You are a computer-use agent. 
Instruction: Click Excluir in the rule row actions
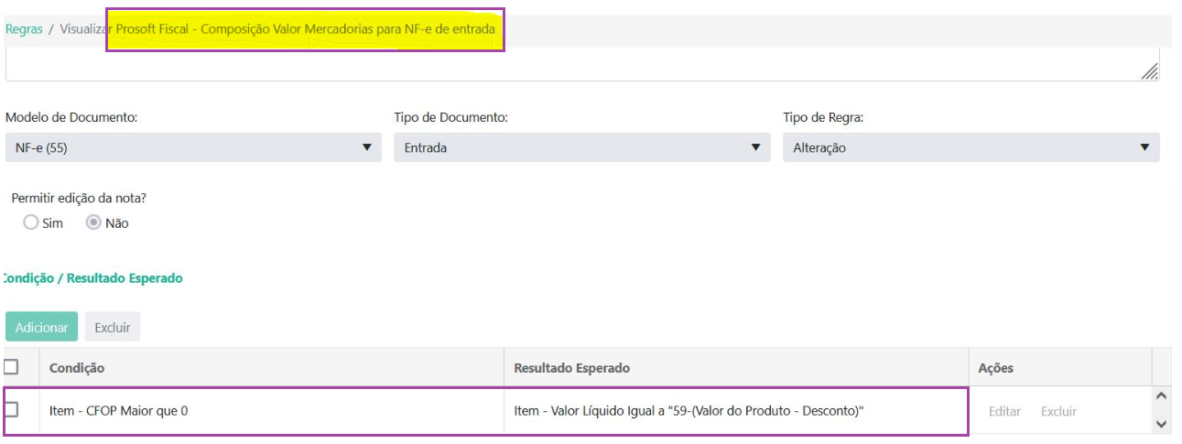(x=1058, y=411)
